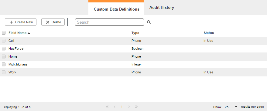Open the Work field definition
Screen dimensions: 267x111
[x=12, y=72]
